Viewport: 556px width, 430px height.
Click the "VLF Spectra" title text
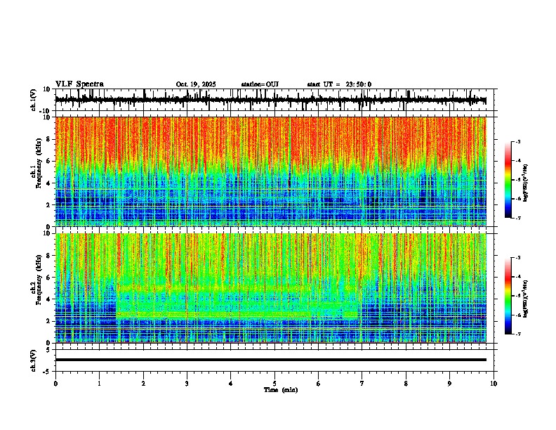(x=79, y=84)
